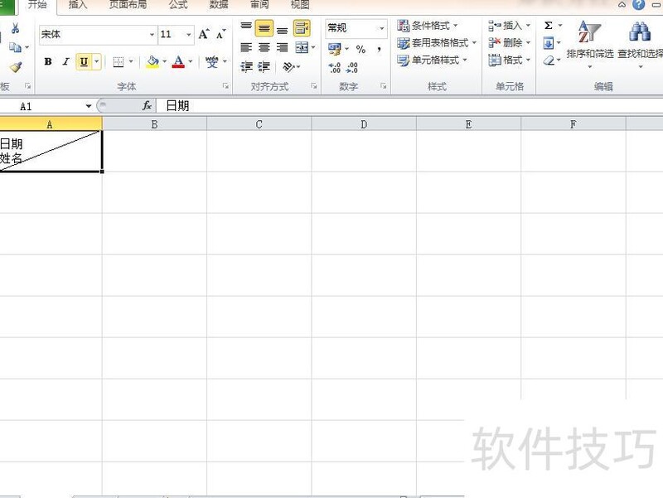Click formula bar showing 日期
This screenshot has height=498, width=663.
tap(409, 106)
